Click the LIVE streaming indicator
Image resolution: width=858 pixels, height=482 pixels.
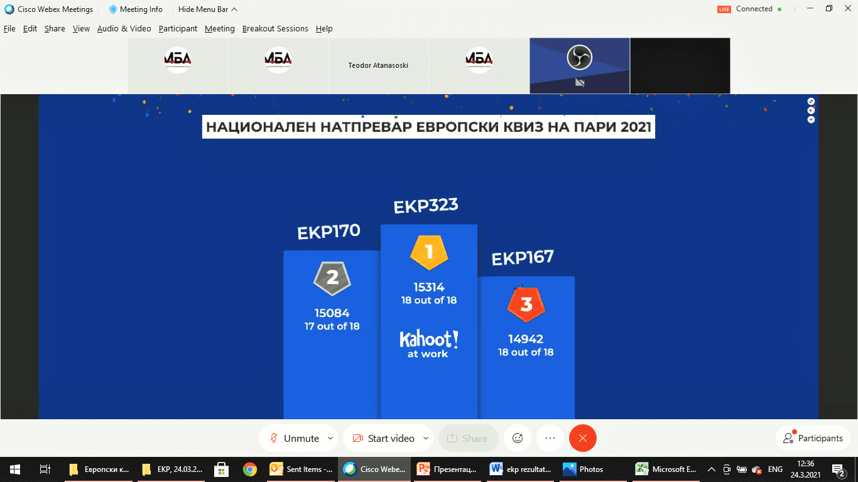click(x=724, y=9)
